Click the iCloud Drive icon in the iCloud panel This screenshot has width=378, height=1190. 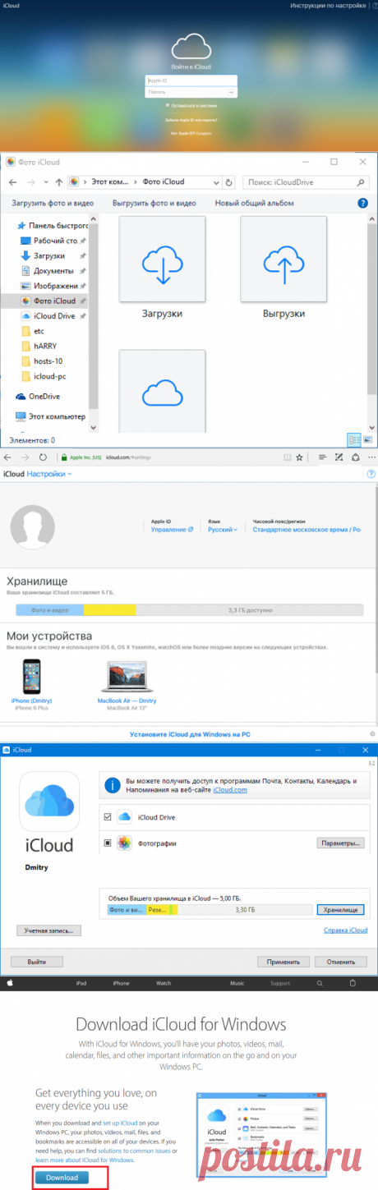click(x=124, y=817)
